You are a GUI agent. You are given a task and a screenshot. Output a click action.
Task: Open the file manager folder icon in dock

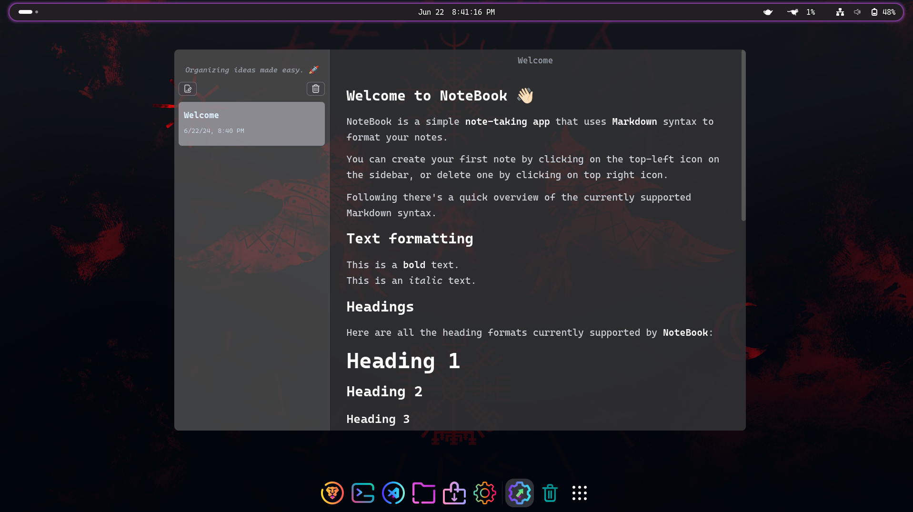point(424,493)
